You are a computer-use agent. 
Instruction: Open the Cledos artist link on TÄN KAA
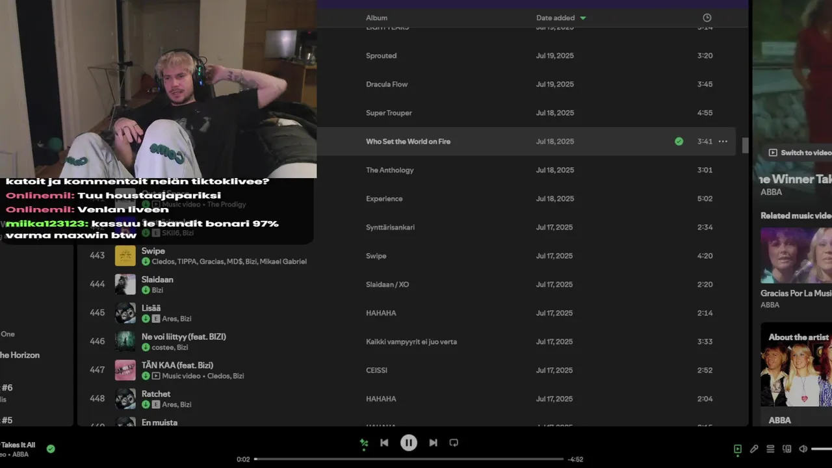tap(218, 376)
